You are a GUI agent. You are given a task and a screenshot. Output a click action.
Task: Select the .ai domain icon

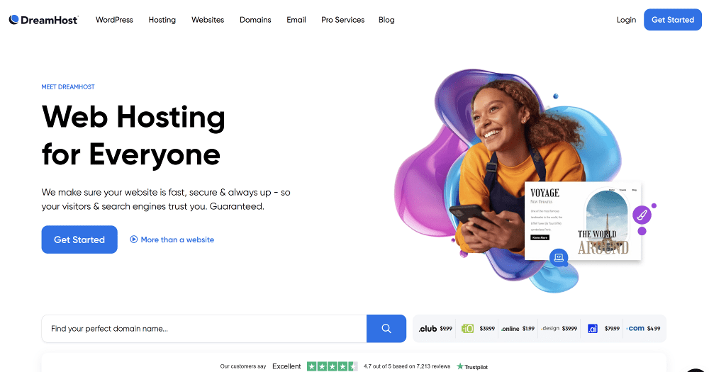pyautogui.click(x=592, y=329)
